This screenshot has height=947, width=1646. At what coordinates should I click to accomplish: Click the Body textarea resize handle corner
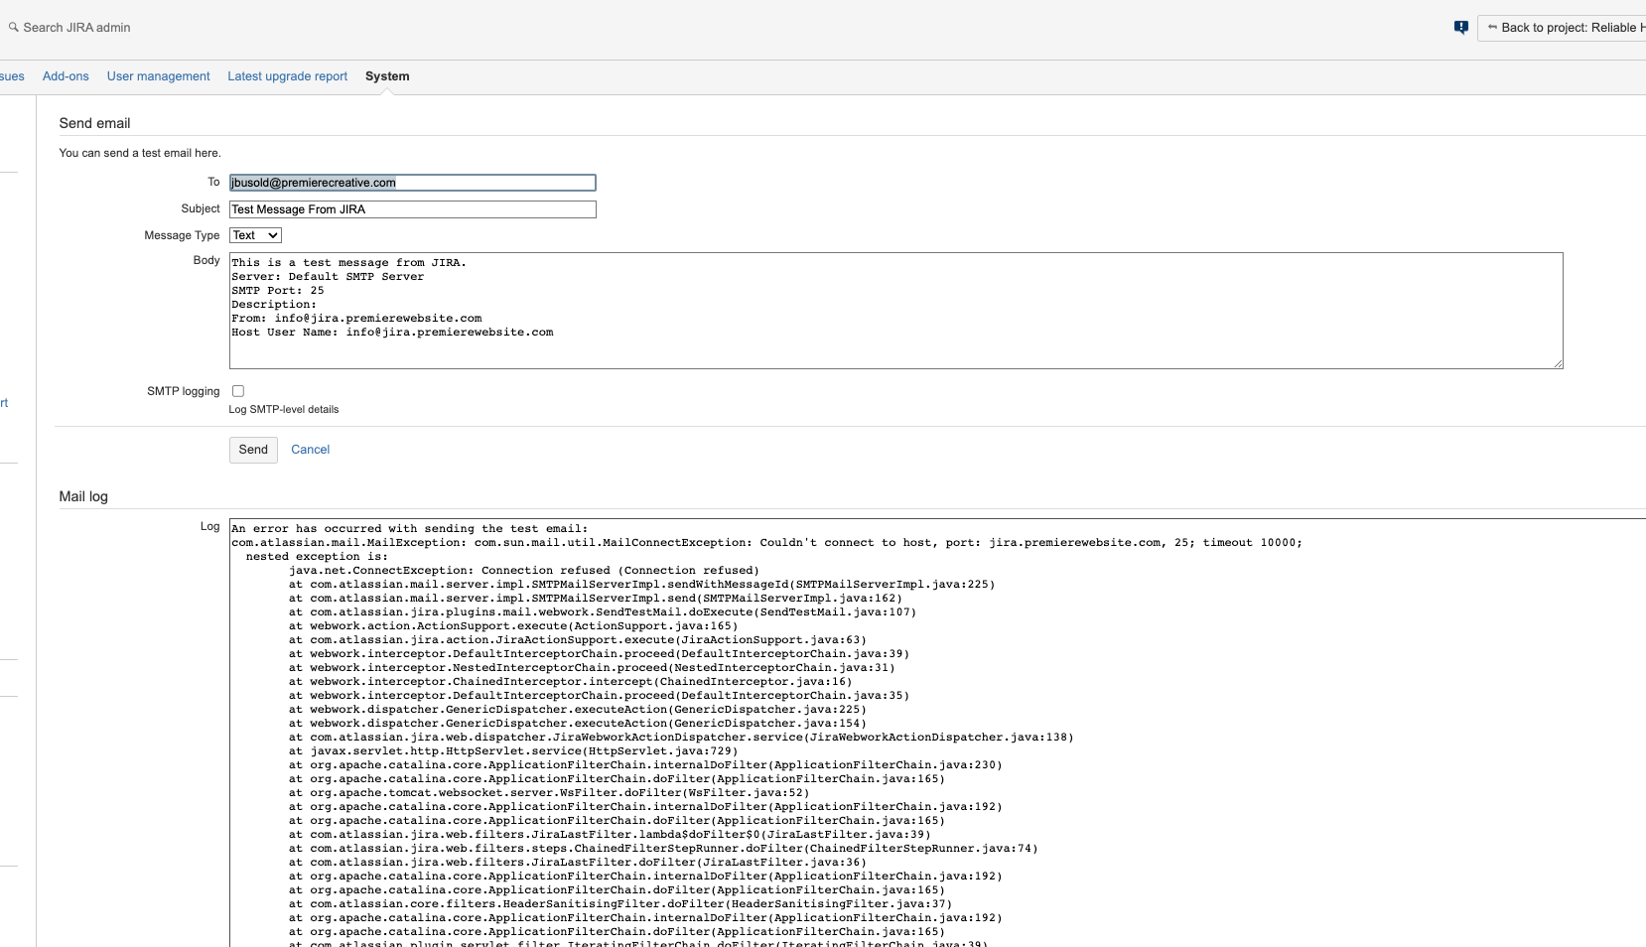pyautogui.click(x=1558, y=363)
